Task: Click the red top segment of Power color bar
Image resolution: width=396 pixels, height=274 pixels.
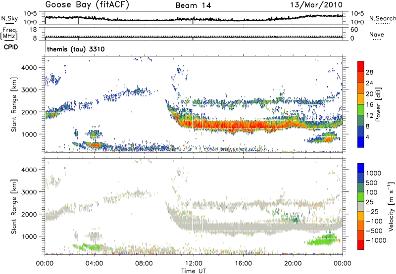Action: (361, 67)
